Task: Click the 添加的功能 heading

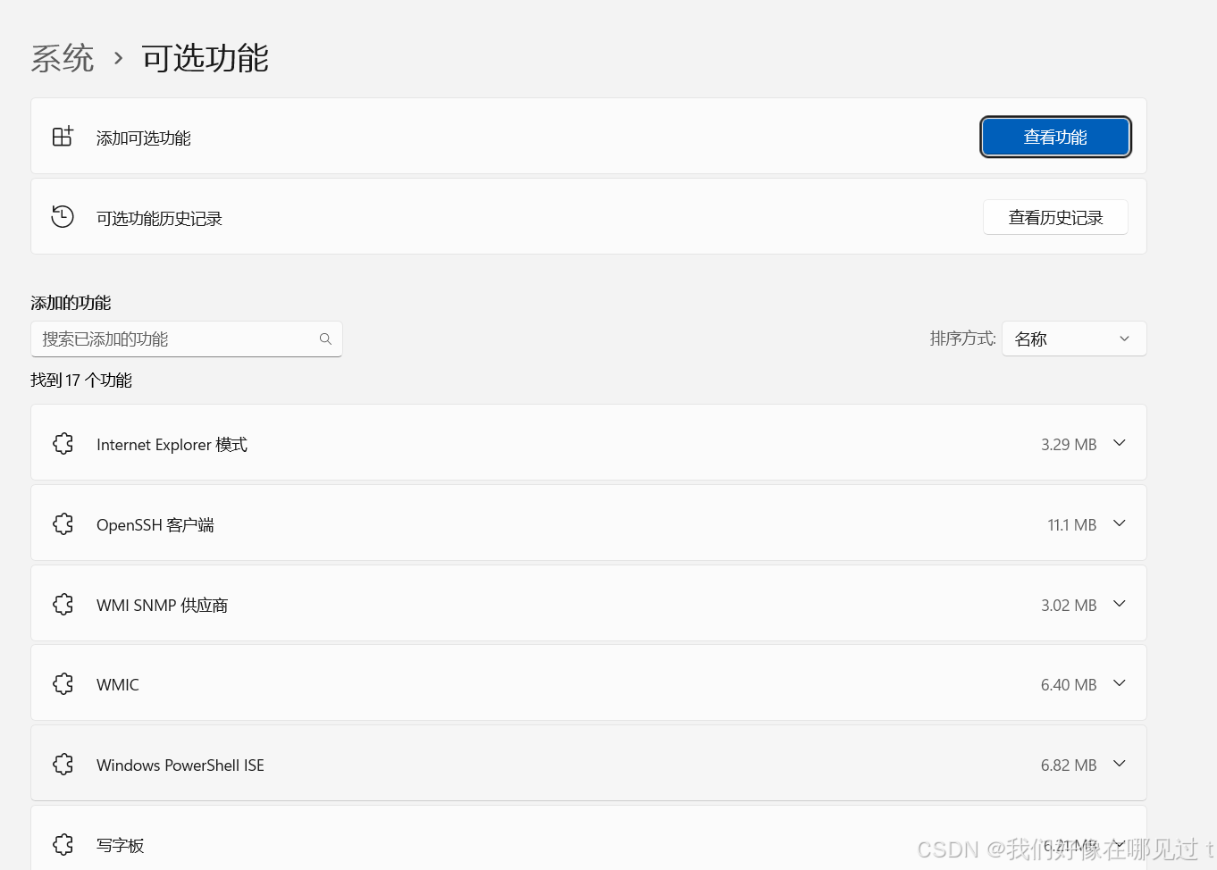Action: tap(71, 303)
